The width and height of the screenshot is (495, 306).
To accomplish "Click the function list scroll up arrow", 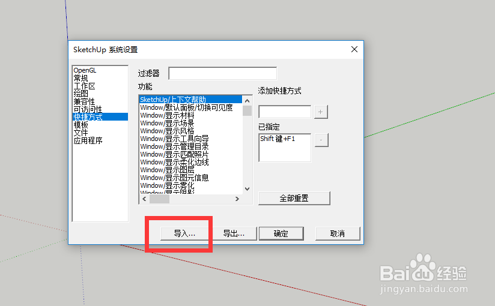I will [x=247, y=101].
